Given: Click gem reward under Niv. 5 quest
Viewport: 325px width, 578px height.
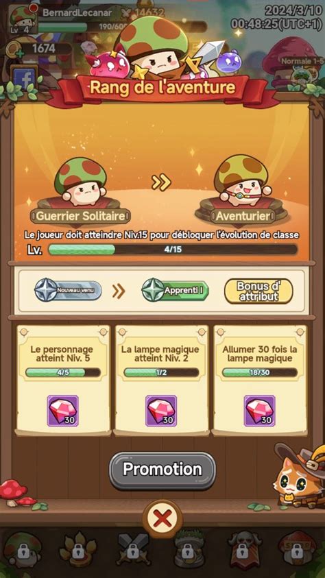Looking at the screenshot, I should 62,411.
